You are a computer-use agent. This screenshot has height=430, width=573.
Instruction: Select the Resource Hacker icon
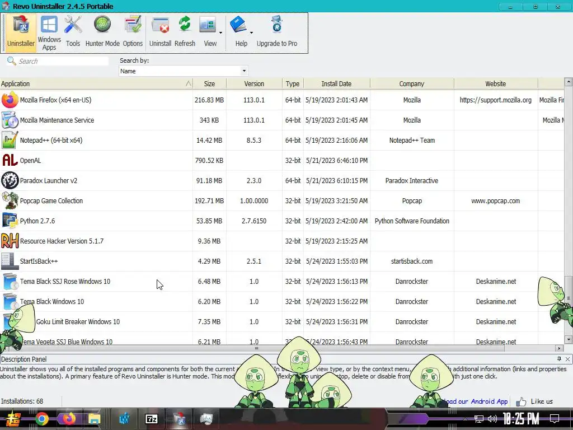[10, 241]
